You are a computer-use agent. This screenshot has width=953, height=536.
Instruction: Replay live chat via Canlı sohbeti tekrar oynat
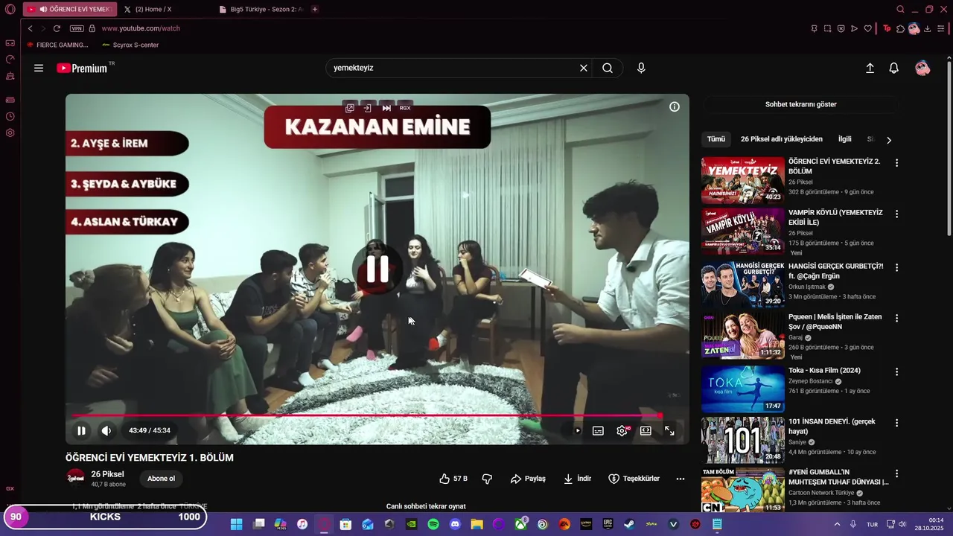[426, 506]
